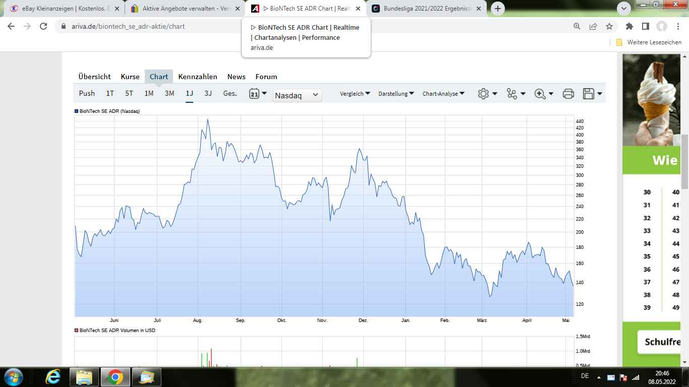Open the Vergleich dropdown

(x=355, y=94)
